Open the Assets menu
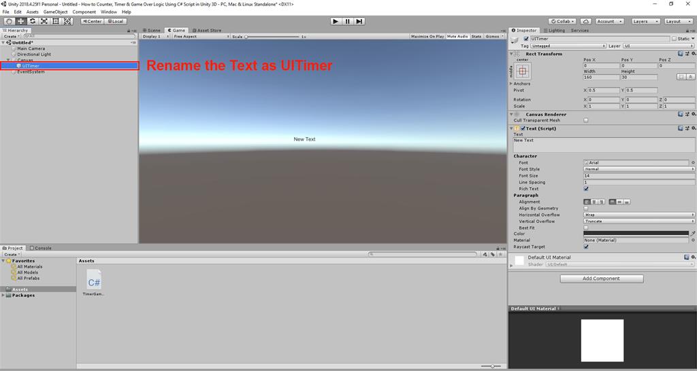The width and height of the screenshot is (697, 371). point(33,12)
